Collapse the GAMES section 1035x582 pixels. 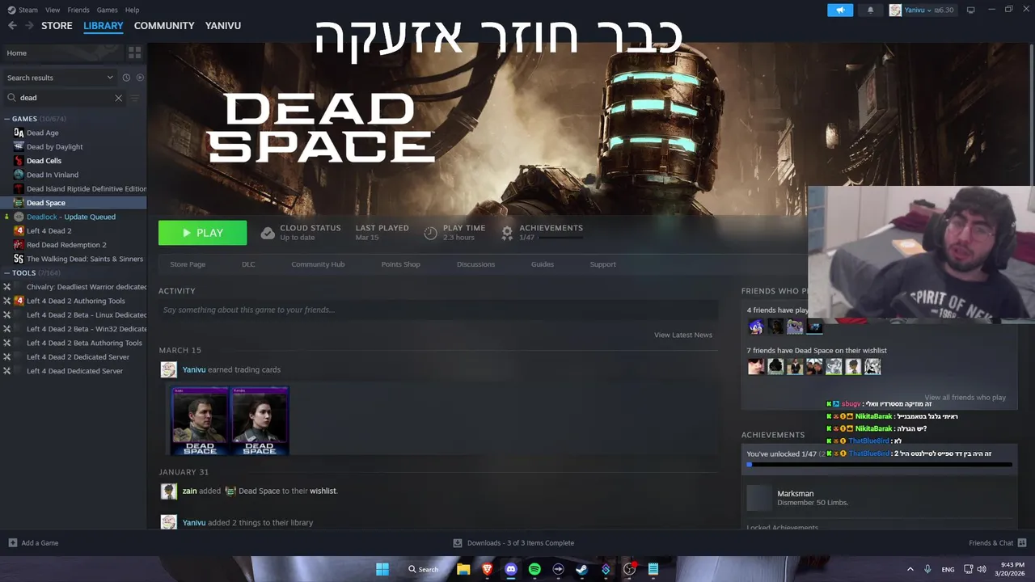tap(7, 119)
